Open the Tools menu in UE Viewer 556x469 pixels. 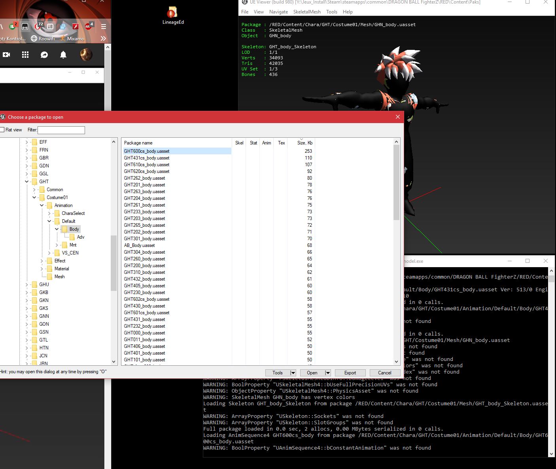click(332, 12)
